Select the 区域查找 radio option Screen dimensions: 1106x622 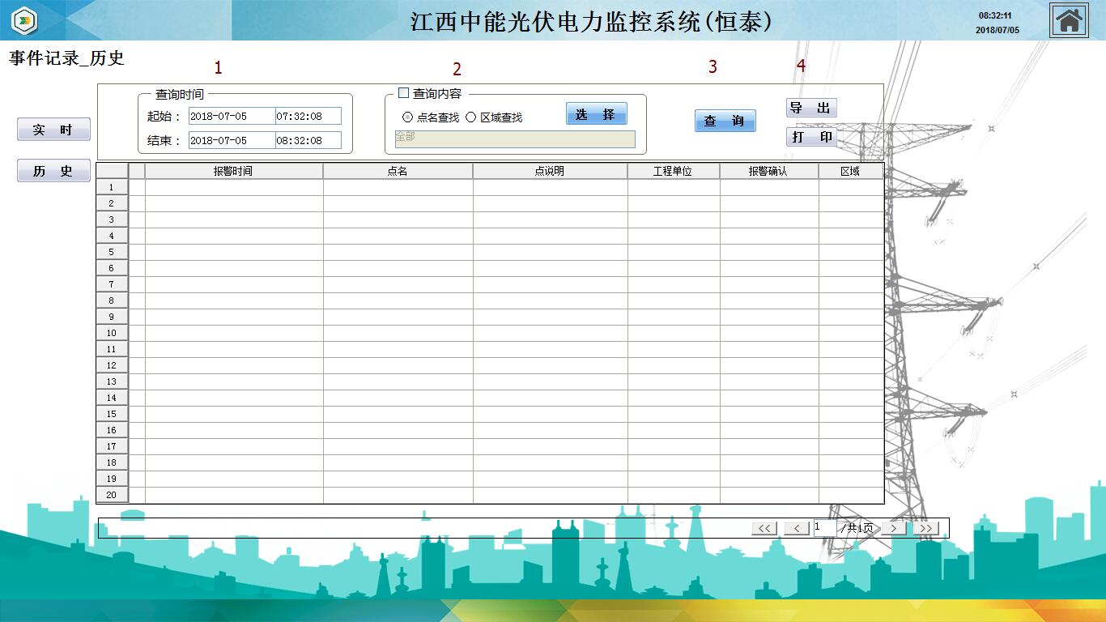pyautogui.click(x=471, y=117)
